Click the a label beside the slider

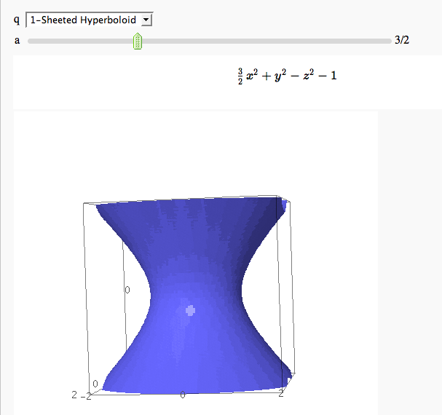[x=17, y=41]
